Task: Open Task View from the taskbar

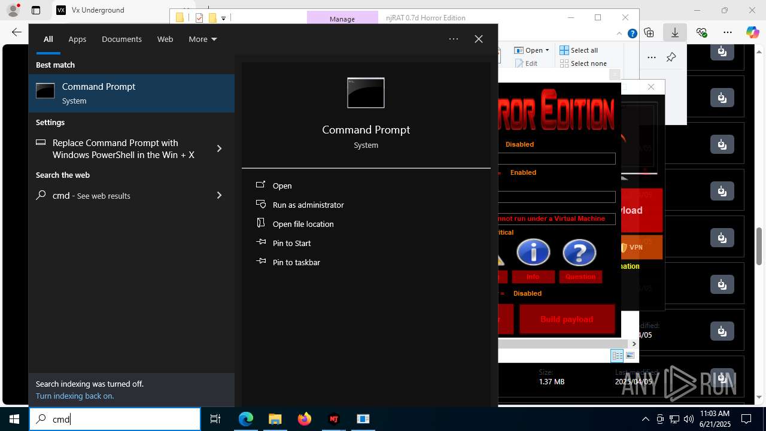Action: pyautogui.click(x=215, y=419)
